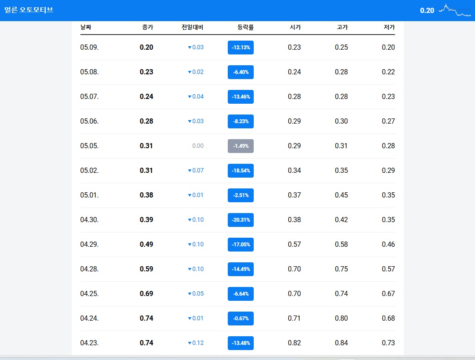Click closing price 0.20 for 05.09.
475x360 pixels.
point(147,47)
